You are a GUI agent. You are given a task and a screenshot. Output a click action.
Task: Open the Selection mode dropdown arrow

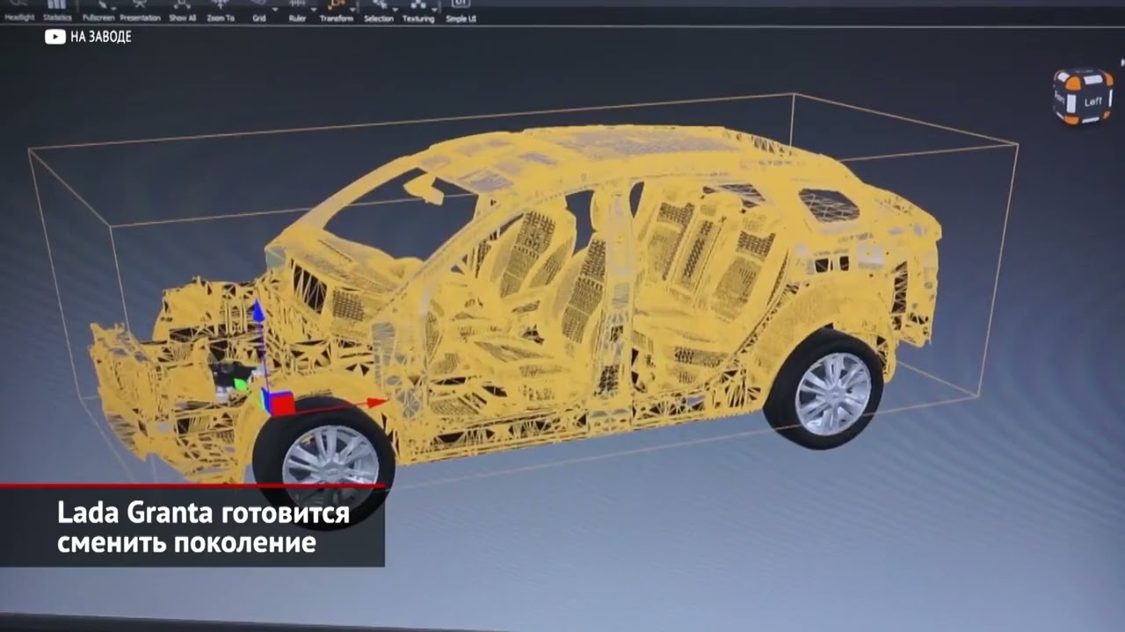point(395,8)
